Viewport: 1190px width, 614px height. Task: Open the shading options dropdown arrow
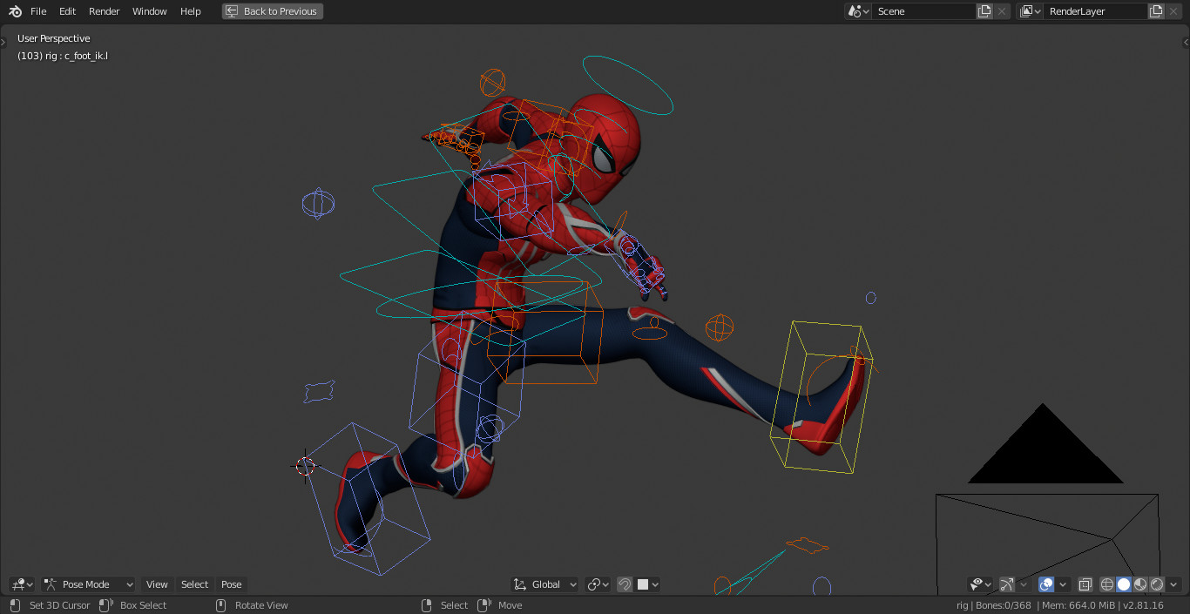(x=1173, y=584)
